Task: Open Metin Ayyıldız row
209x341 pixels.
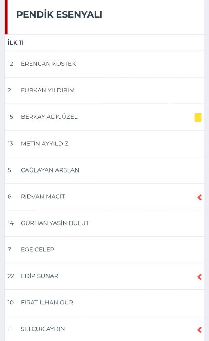Action: (104, 143)
